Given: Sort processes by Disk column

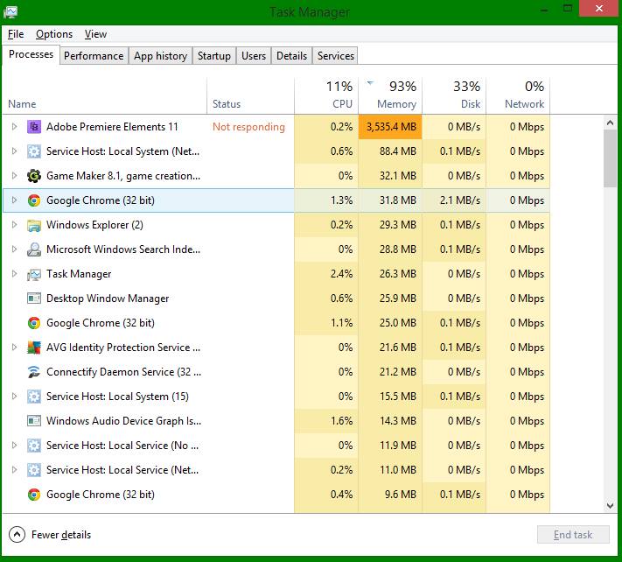Looking at the screenshot, I should pyautogui.click(x=454, y=96).
